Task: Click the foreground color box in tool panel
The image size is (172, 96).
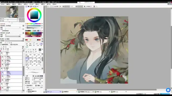Action: click(x=40, y=50)
